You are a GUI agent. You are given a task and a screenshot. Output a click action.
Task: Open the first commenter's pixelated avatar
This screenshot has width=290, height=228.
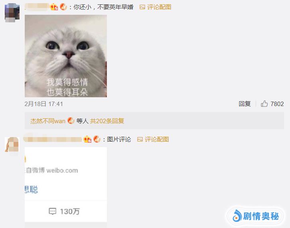(12, 13)
